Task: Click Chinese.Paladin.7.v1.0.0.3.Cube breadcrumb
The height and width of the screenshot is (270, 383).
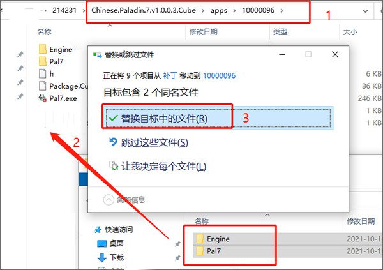Action: click(144, 10)
